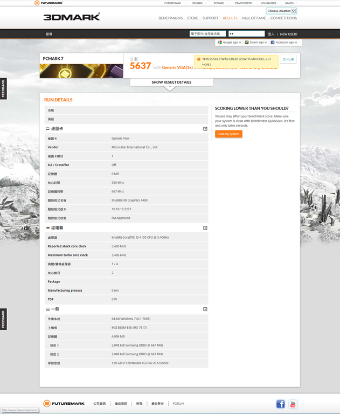The image size is (340, 414).
Task: Collapse the general section toggle
Action: coord(205,309)
